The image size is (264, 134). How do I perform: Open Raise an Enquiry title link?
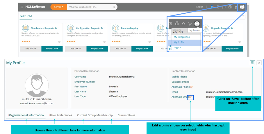pos(129,28)
